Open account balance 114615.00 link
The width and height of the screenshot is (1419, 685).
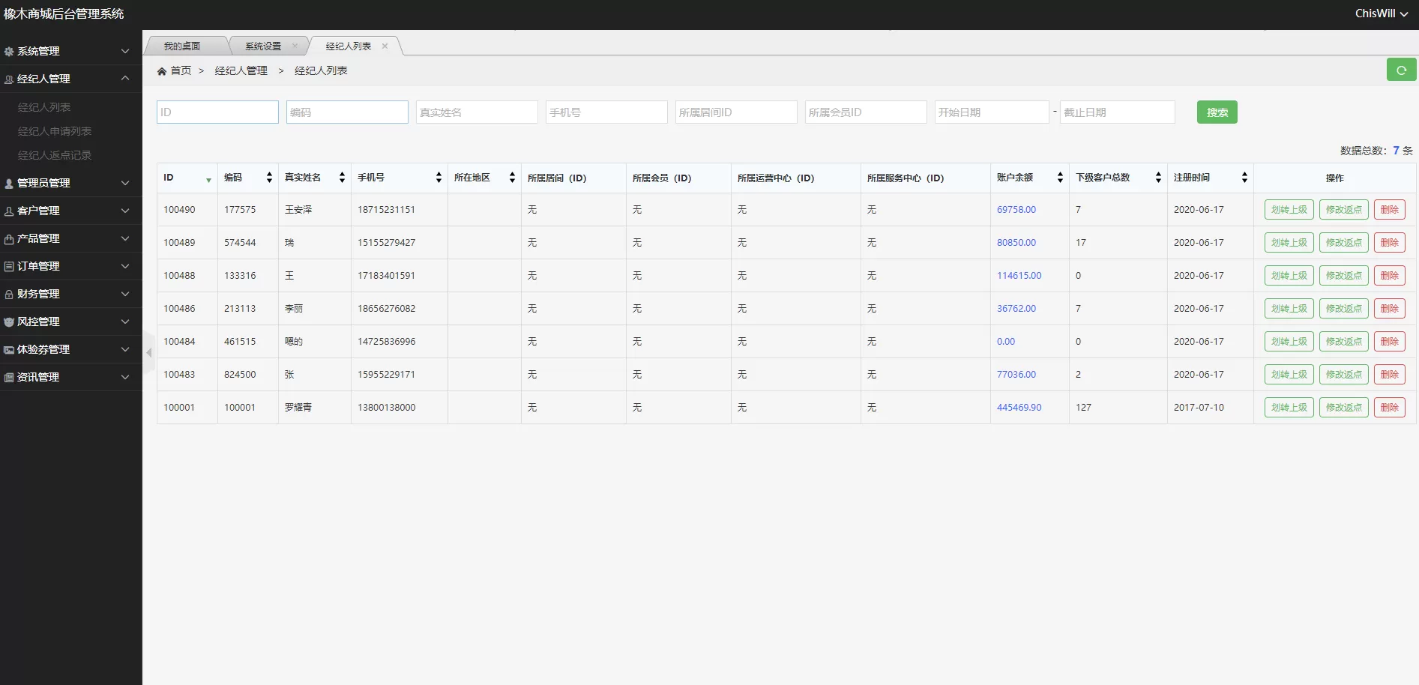[1019, 276]
